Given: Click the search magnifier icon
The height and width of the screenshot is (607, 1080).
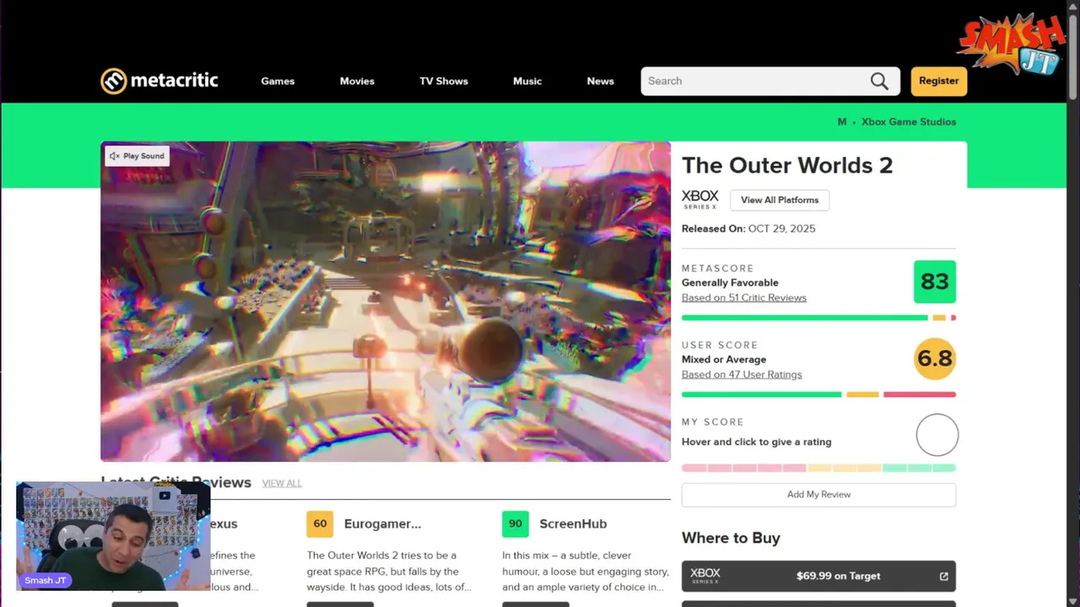Looking at the screenshot, I should pos(879,81).
